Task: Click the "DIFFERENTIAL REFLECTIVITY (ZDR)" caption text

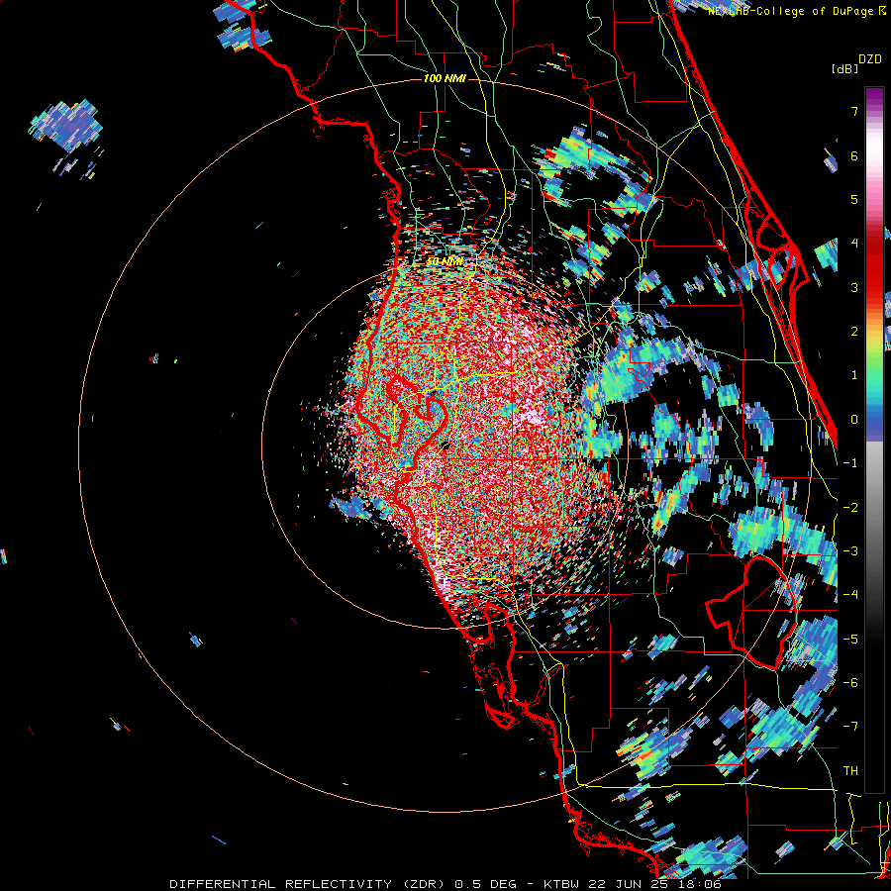Action: coord(309,884)
